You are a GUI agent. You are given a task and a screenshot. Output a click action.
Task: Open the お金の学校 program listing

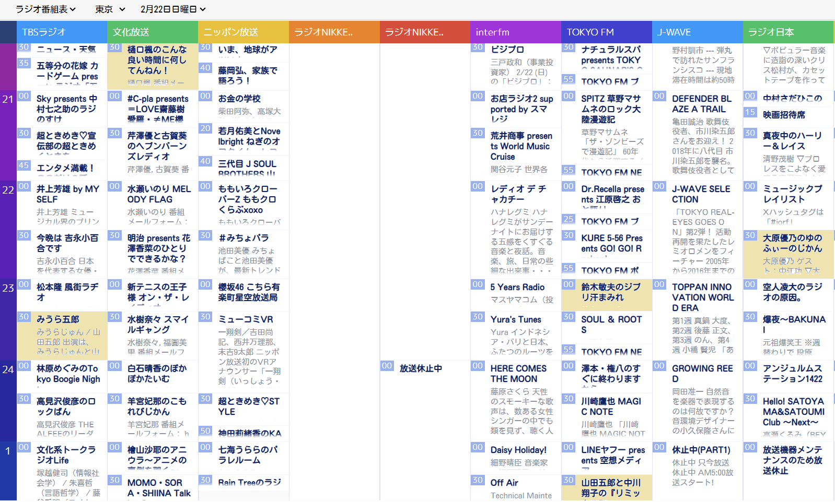[x=239, y=99]
